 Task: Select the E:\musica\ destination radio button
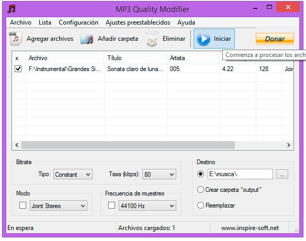pos(200,174)
